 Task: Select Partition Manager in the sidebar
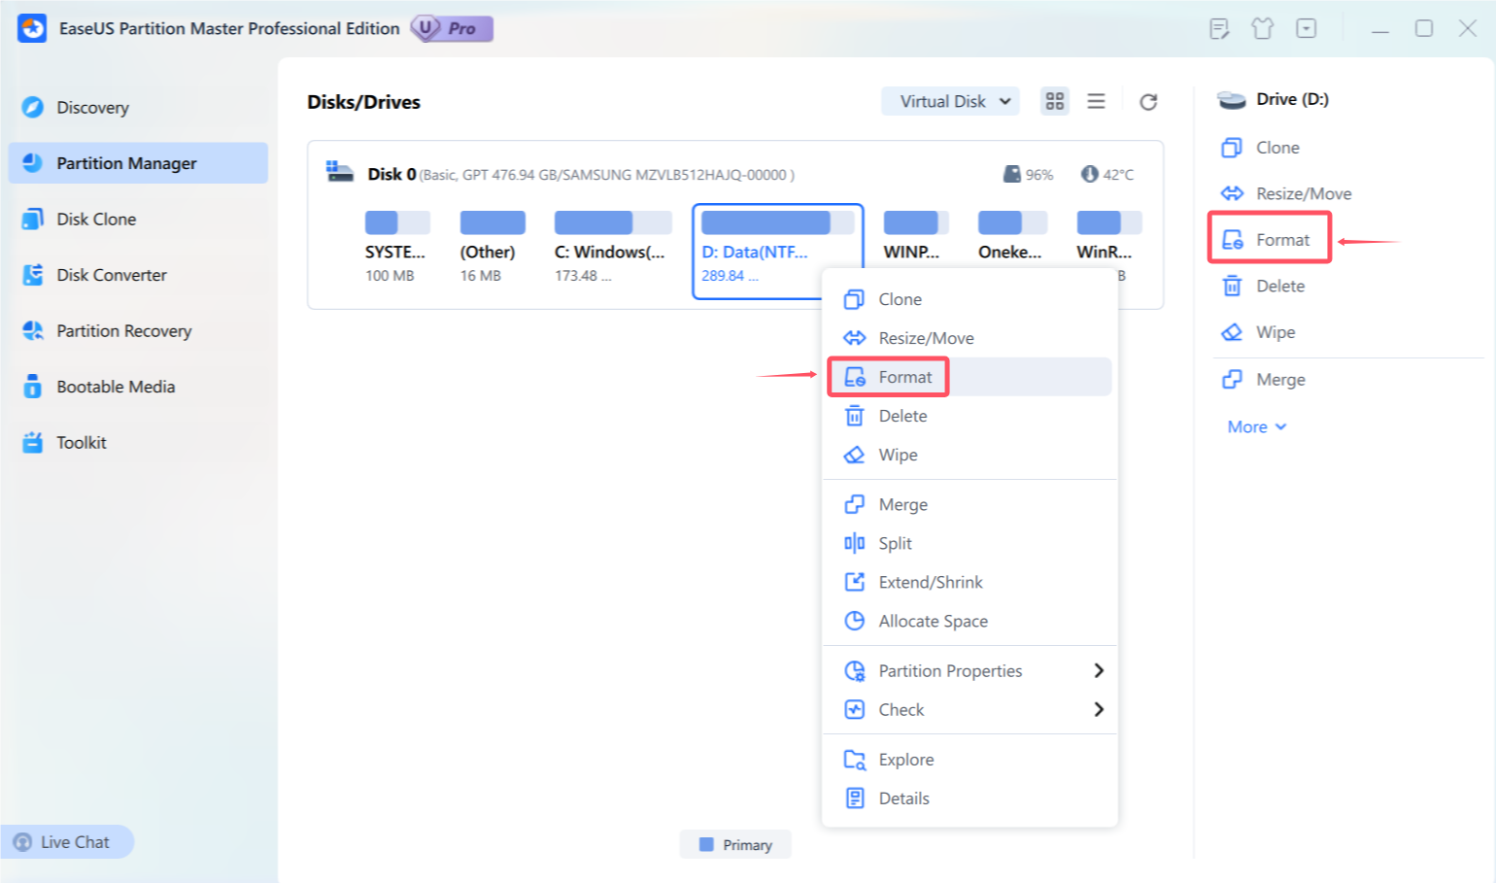pos(138,163)
